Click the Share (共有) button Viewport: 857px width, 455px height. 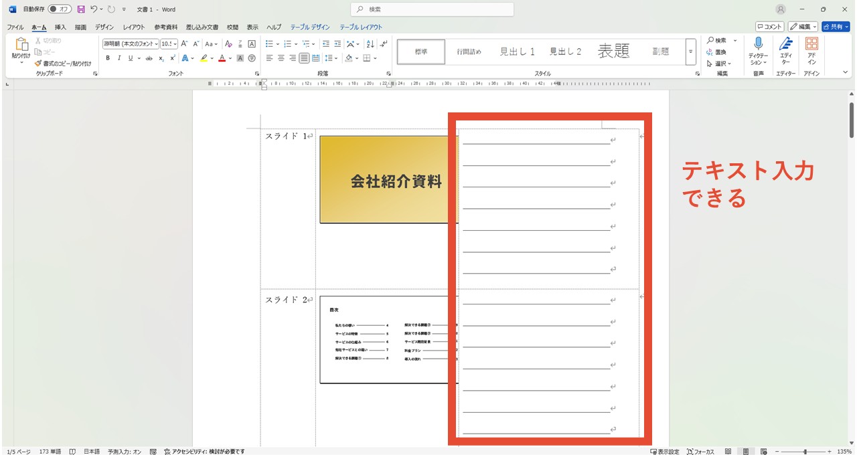coord(836,27)
